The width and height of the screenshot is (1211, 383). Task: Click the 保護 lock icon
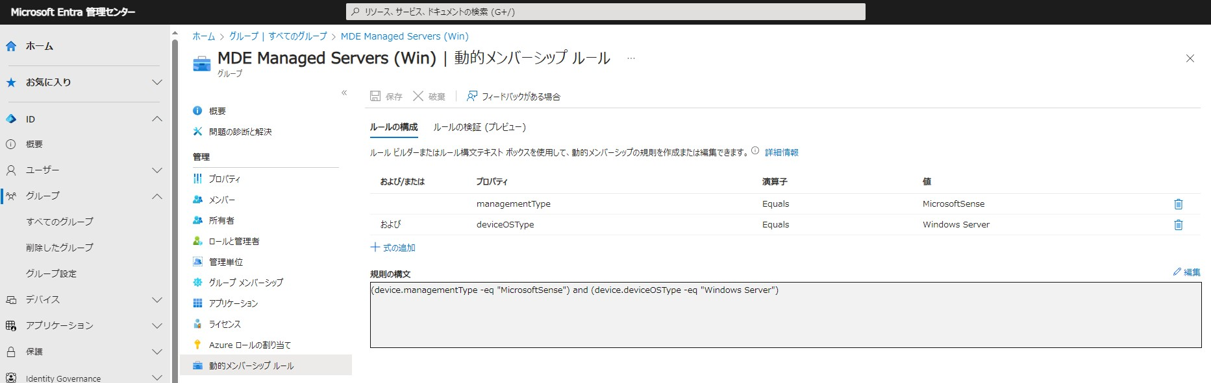[x=11, y=352]
